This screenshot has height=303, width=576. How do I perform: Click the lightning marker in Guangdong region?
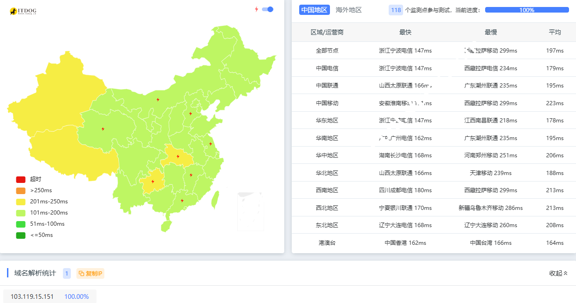(182, 200)
